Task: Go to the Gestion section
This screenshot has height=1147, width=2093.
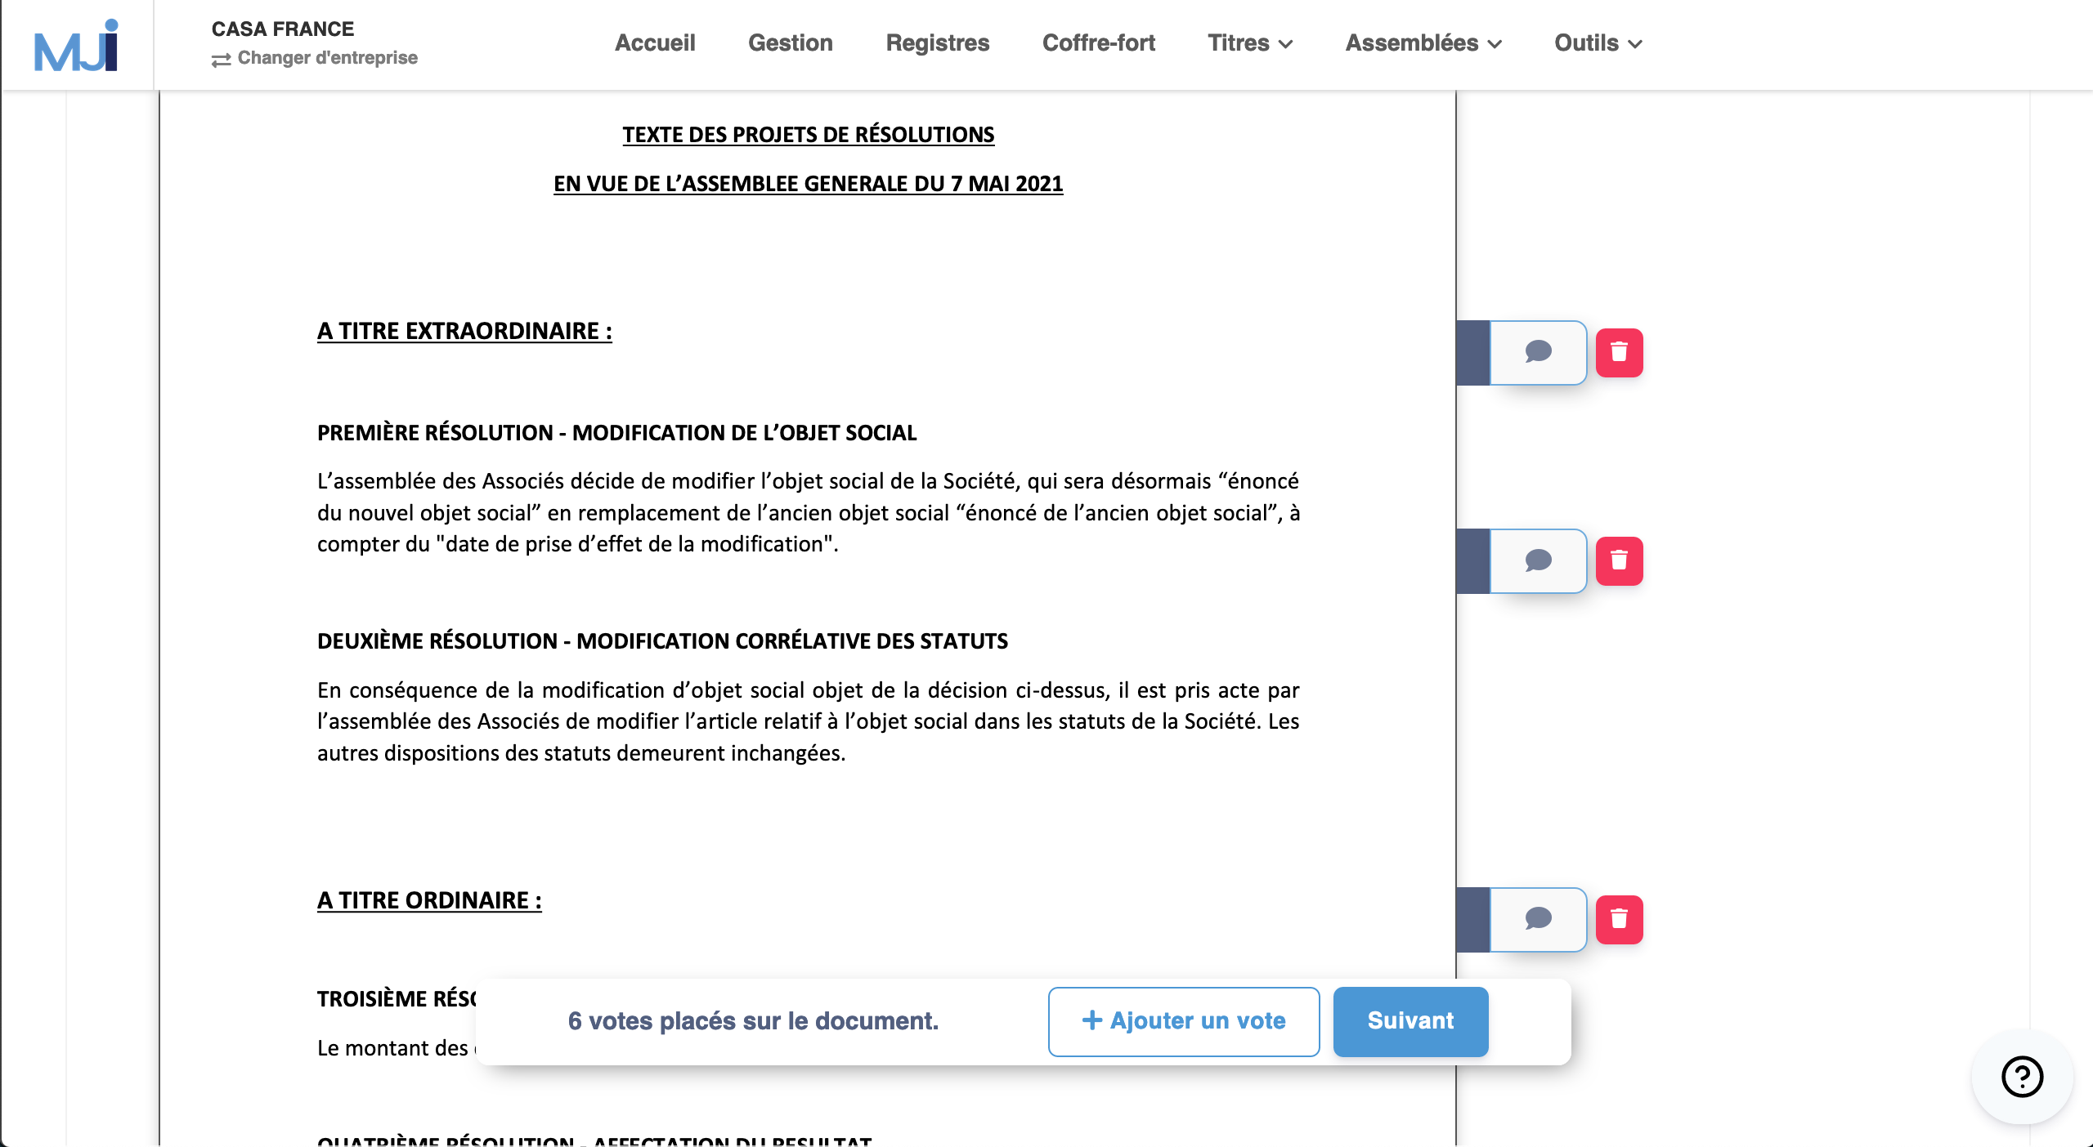Action: tap(790, 42)
